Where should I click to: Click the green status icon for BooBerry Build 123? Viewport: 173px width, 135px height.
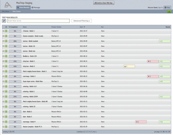pos(6,56)
